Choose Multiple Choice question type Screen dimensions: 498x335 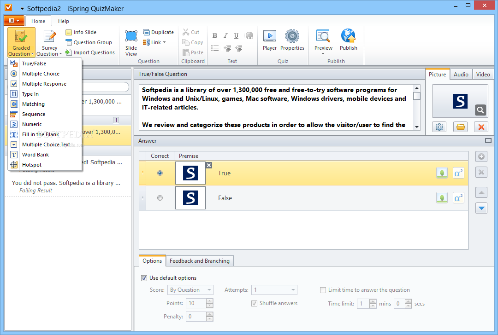pyautogui.click(x=45, y=74)
